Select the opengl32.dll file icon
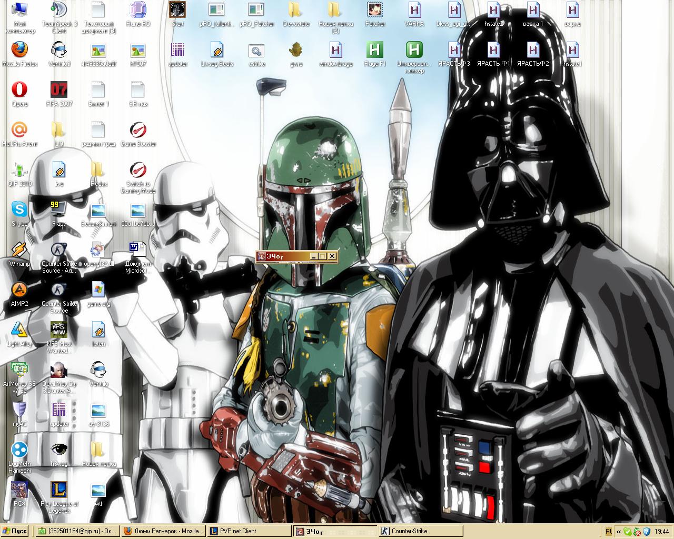The image size is (674, 539). pyautogui.click(x=98, y=254)
